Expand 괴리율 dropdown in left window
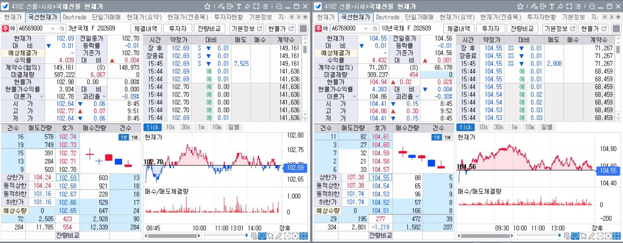Image resolution: width=623 pixels, height=243 pixels. click(x=104, y=96)
